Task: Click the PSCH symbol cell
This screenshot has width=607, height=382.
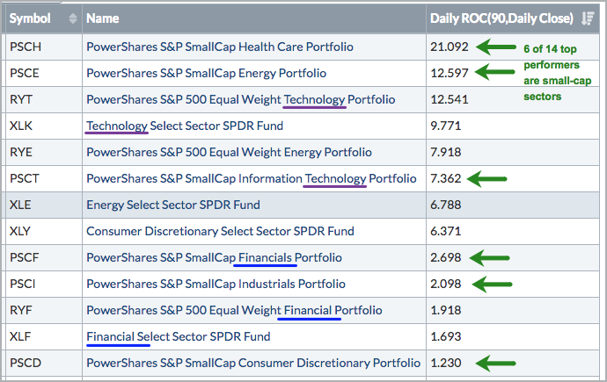Action: coord(24,47)
